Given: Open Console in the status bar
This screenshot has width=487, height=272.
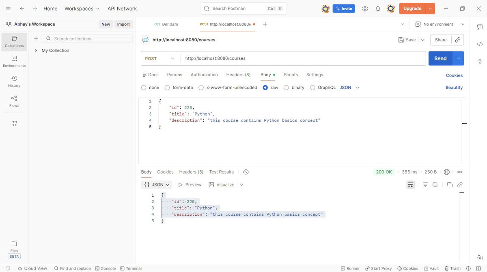Looking at the screenshot, I should [x=106, y=268].
